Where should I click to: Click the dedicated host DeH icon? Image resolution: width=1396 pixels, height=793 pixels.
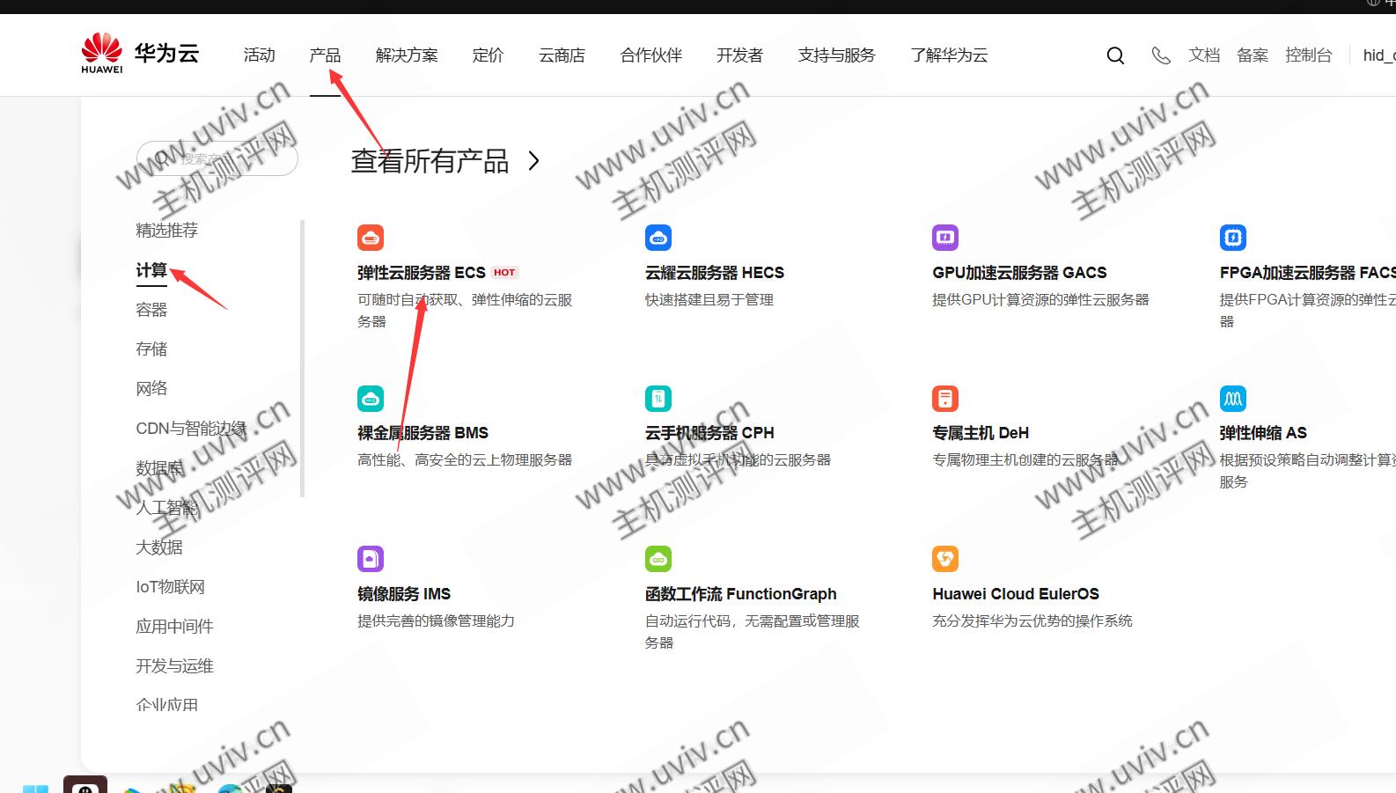tap(945, 399)
